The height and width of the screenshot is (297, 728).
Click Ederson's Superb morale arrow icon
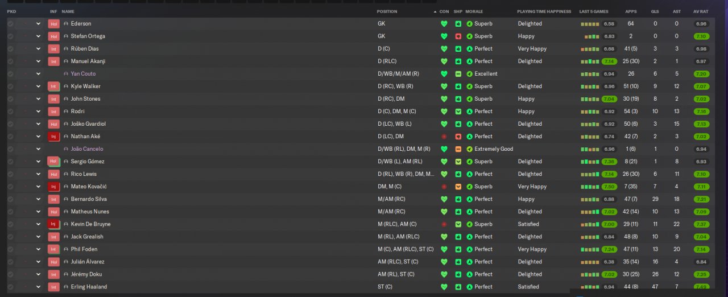pyautogui.click(x=469, y=24)
